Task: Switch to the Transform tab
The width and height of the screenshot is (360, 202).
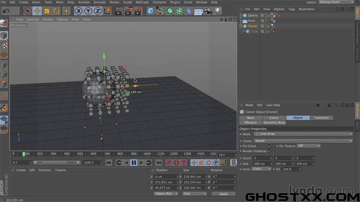Action: 321,118
